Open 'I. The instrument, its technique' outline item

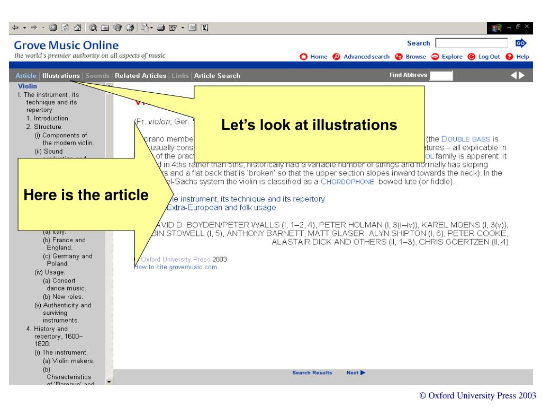tap(48, 102)
